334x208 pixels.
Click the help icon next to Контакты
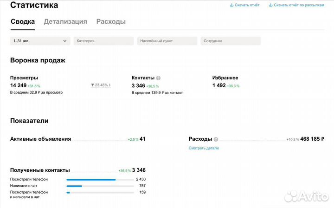tap(158, 78)
